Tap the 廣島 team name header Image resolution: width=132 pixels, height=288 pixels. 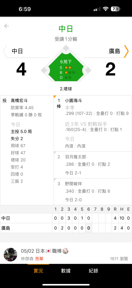pos(115,51)
